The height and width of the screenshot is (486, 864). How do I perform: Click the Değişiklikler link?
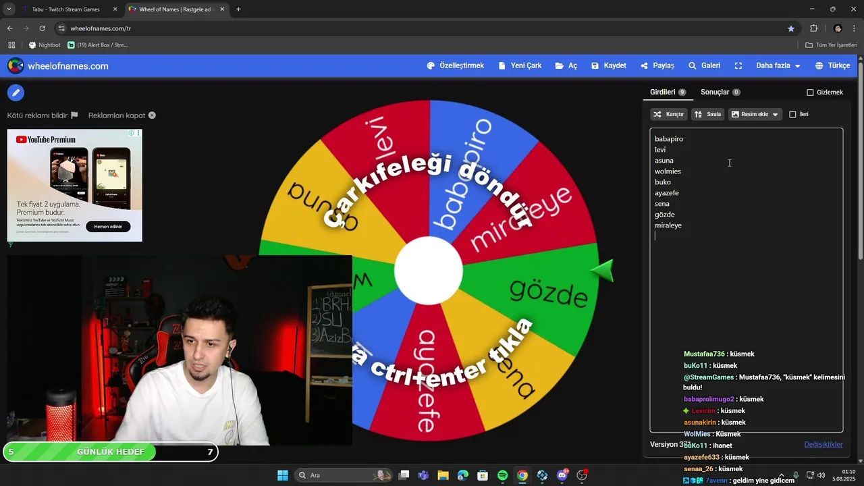click(x=823, y=444)
